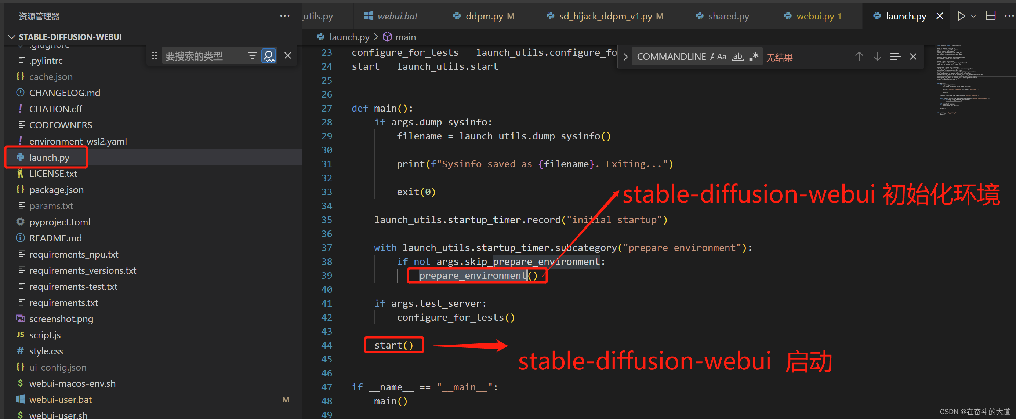Go to next match with down arrow
The height and width of the screenshot is (419, 1016).
pyautogui.click(x=877, y=57)
